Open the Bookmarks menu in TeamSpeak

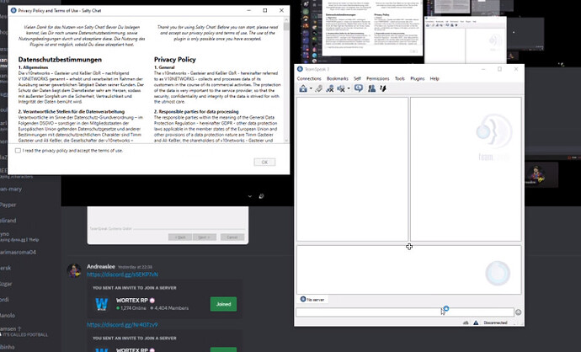click(x=337, y=78)
